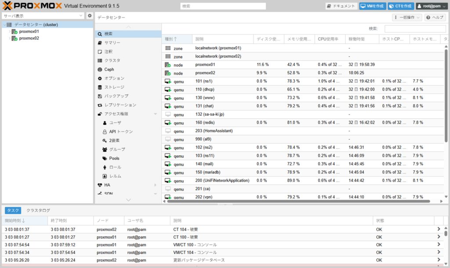Image resolution: width=450 pixels, height=268 pixels.
Task: Expand the proxmox02 tree node
Action: [x=9, y=38]
